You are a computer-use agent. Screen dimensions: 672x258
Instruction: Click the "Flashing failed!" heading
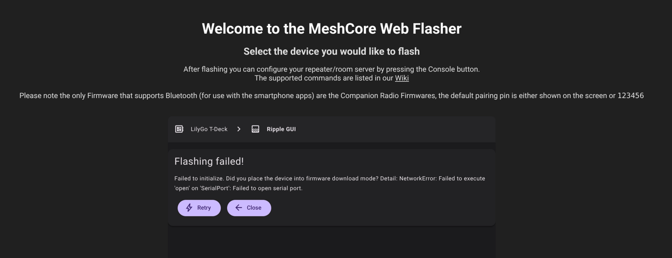(x=209, y=161)
